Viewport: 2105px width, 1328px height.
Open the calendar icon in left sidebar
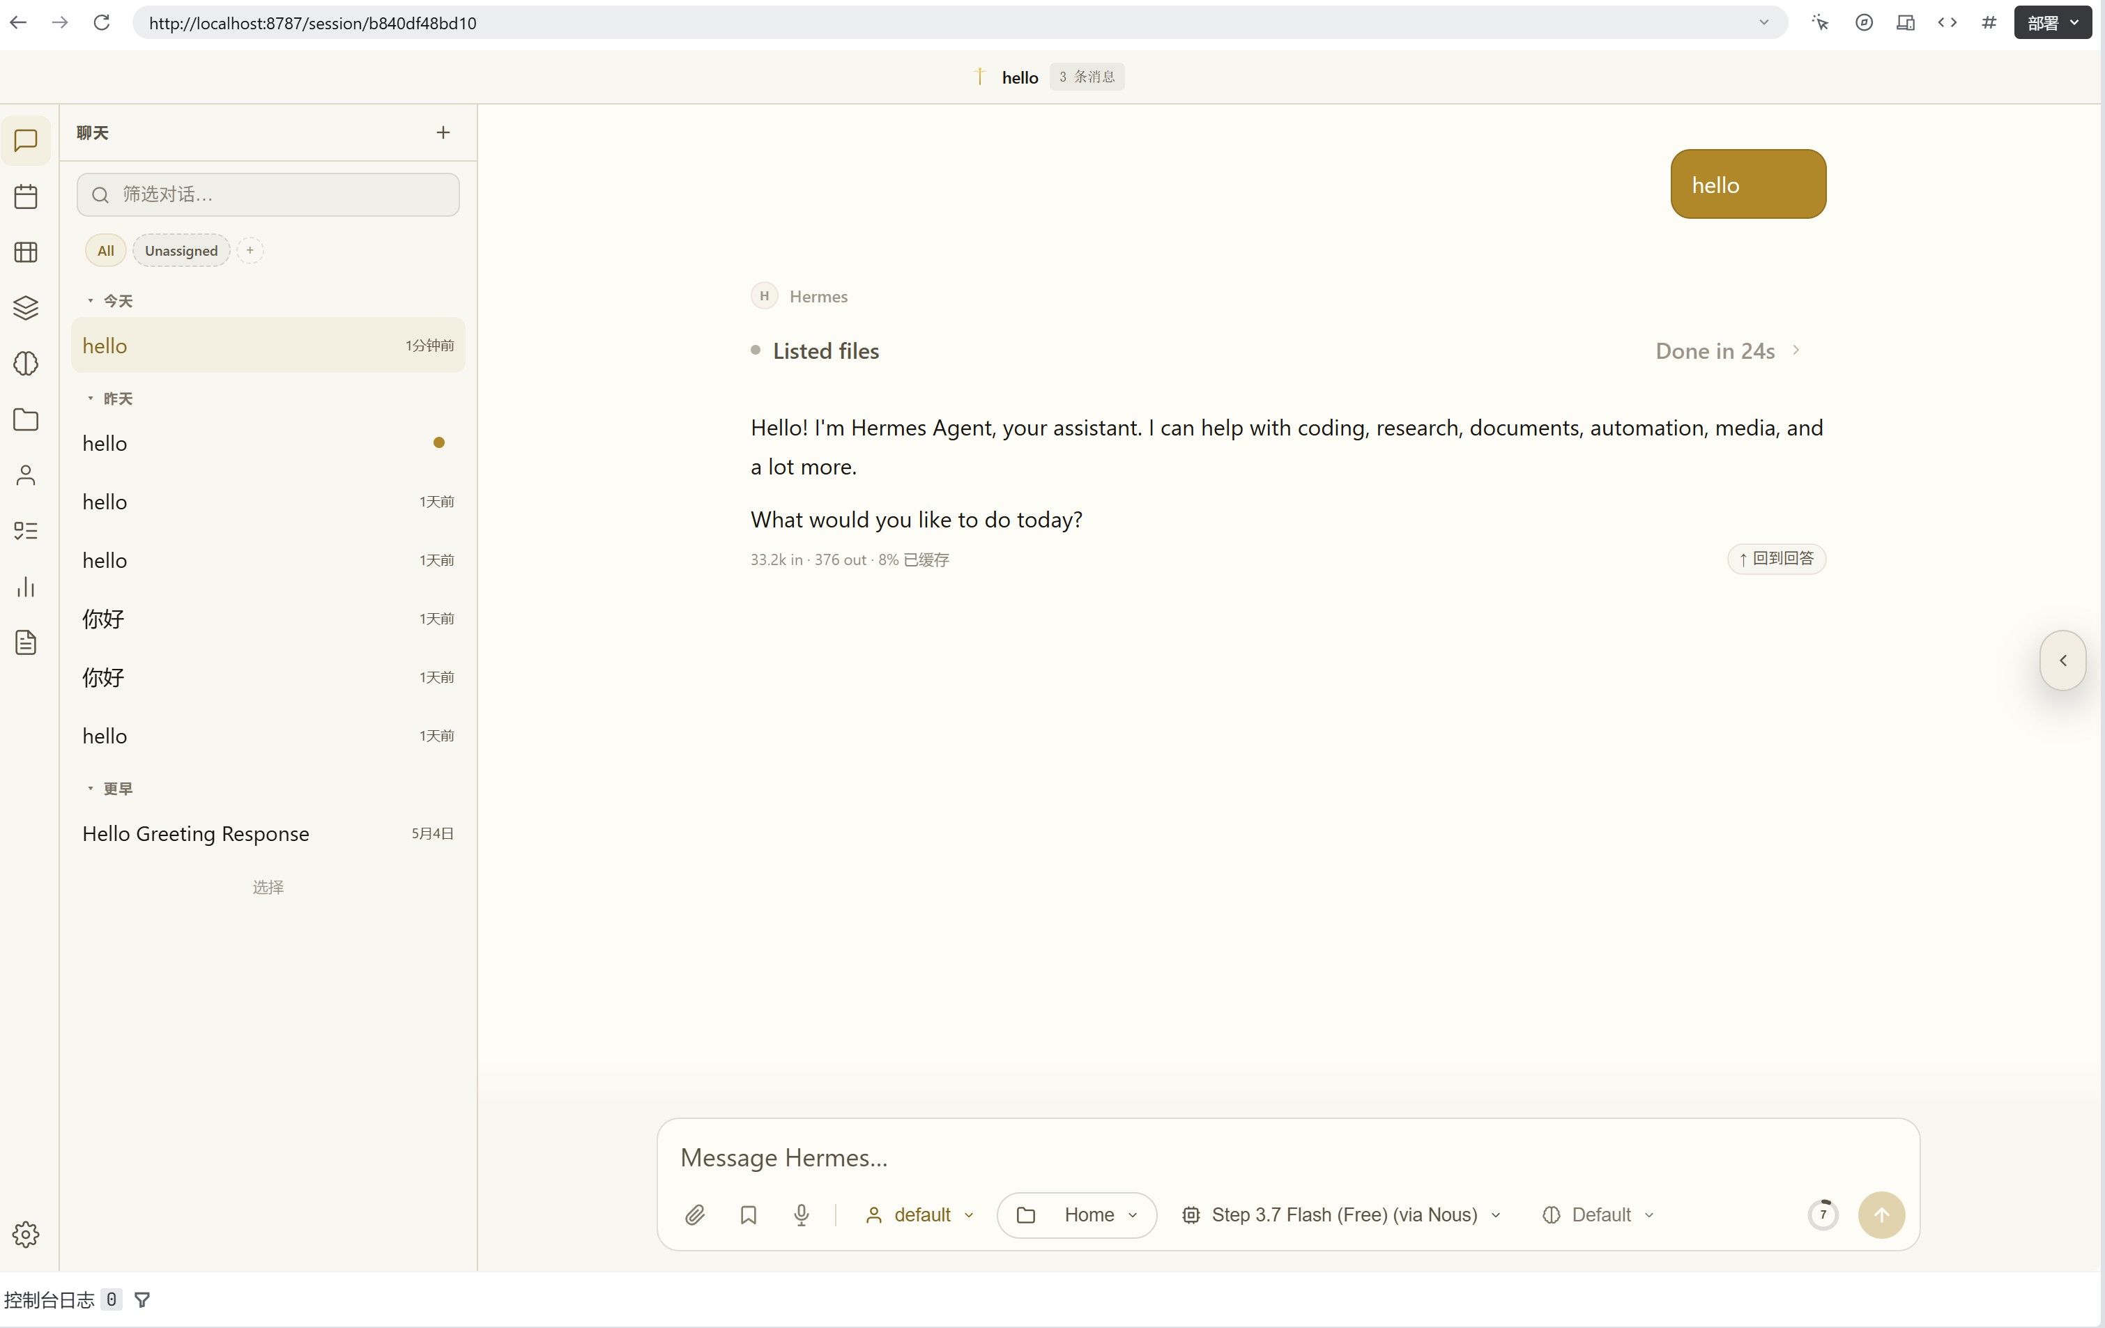[25, 196]
